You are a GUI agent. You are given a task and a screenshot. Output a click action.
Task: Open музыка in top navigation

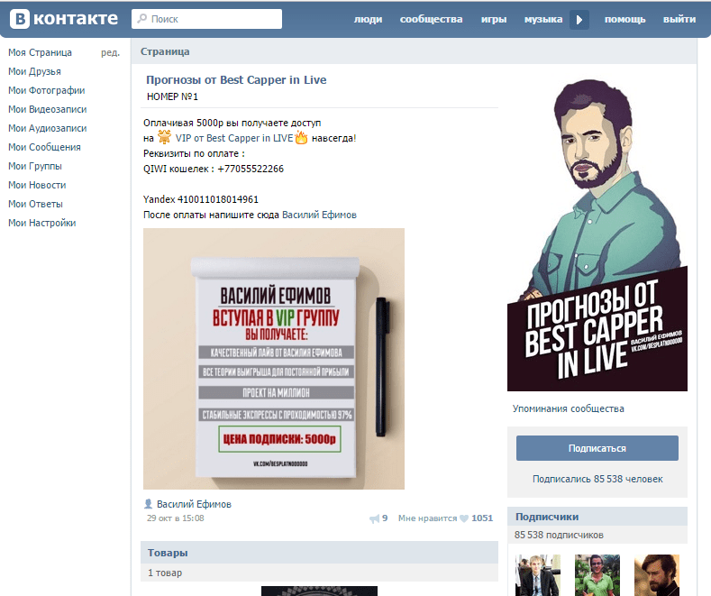[x=543, y=19]
